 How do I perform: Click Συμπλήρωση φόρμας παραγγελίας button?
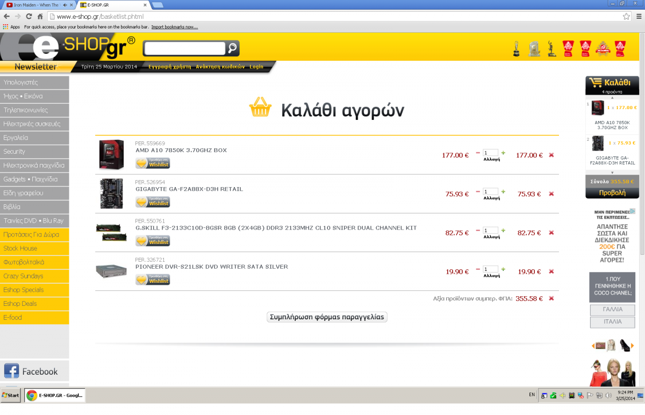327,317
